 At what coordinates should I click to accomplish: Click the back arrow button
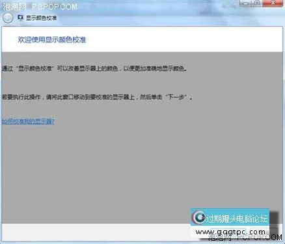click(x=8, y=18)
